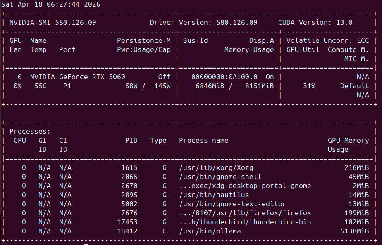Click the Default compute mode text

coord(354,86)
